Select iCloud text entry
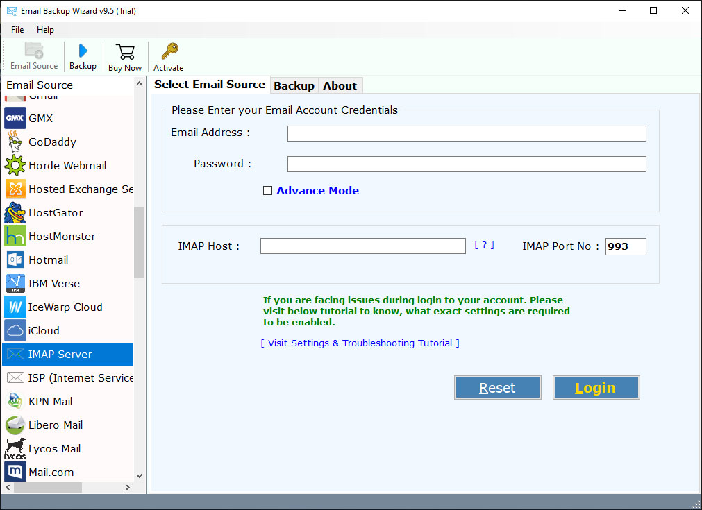 (x=44, y=331)
